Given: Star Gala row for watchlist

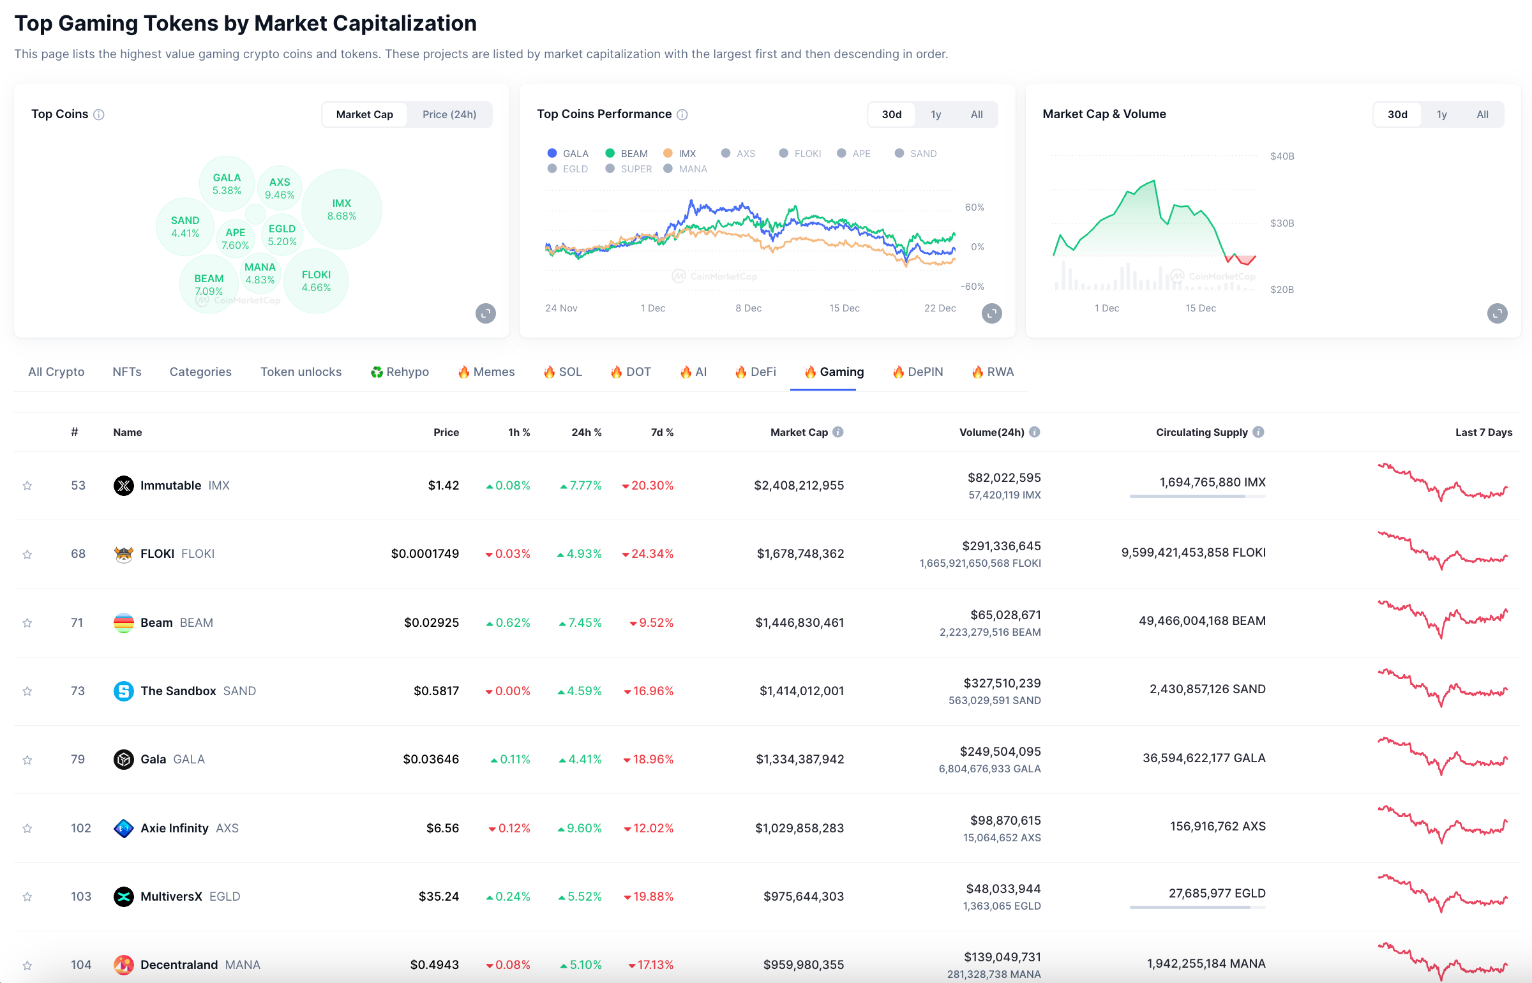Looking at the screenshot, I should pos(27,760).
